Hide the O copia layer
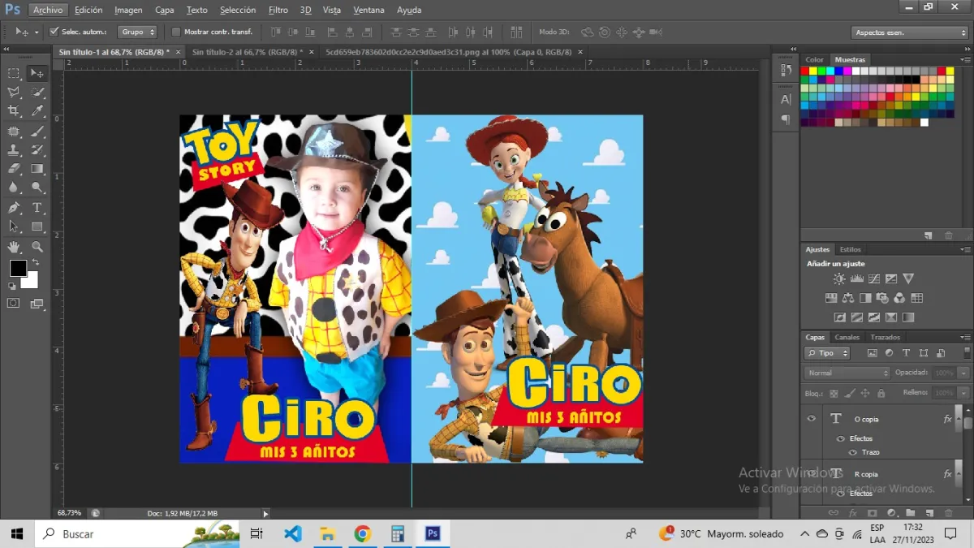 pyautogui.click(x=811, y=419)
